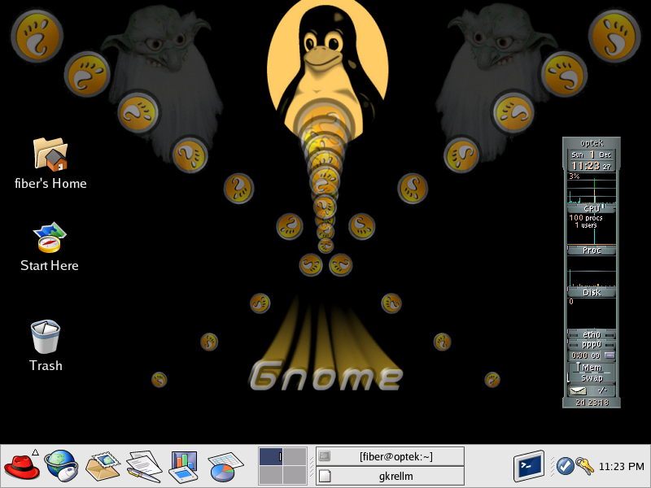Launch the OpenOffice Writer word processor
651x488 pixels.
[x=144, y=466]
